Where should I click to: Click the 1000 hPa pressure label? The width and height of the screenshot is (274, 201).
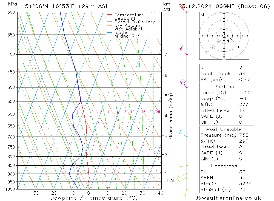coord(10,189)
